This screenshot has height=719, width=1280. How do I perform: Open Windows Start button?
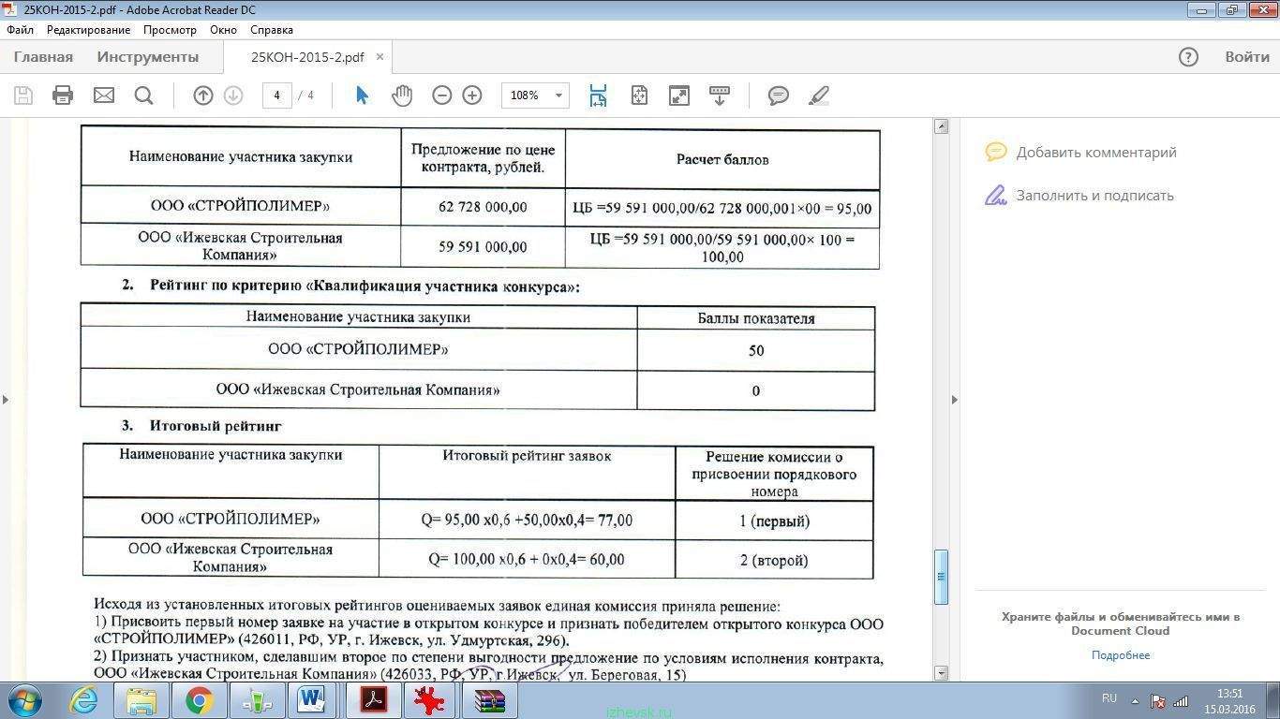point(24,700)
